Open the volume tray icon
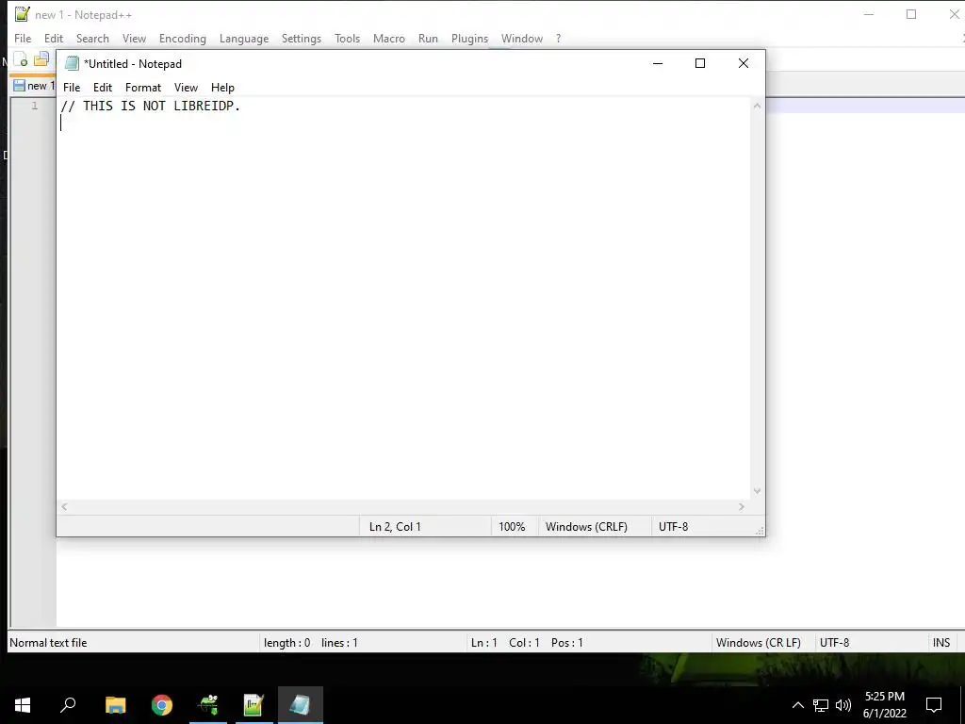Screen dimensions: 965x724 click(843, 705)
